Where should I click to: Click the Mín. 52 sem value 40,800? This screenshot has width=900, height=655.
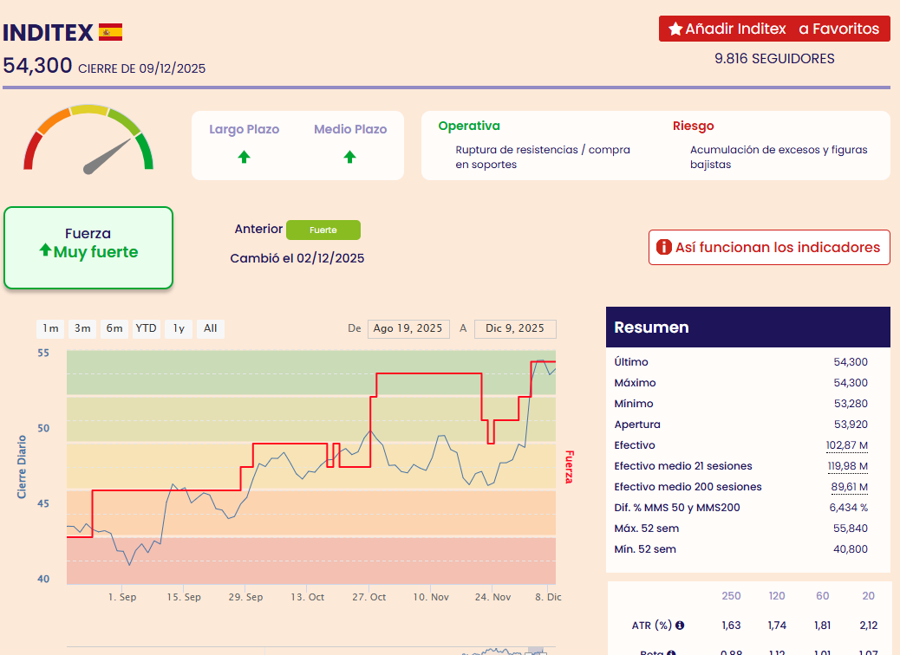coord(851,549)
